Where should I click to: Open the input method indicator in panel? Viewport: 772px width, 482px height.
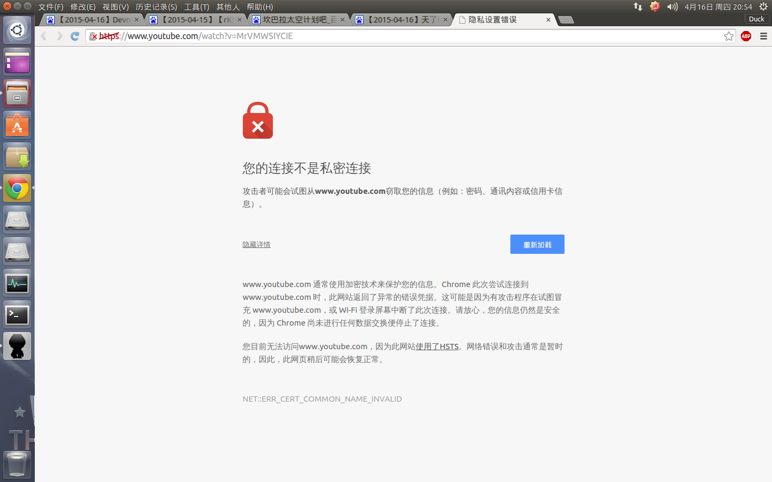coord(655,6)
